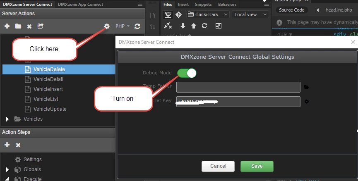This screenshot has height=181, width=358.
Task: Close the DMXzone Server Connect dialog
Action: point(353,42)
